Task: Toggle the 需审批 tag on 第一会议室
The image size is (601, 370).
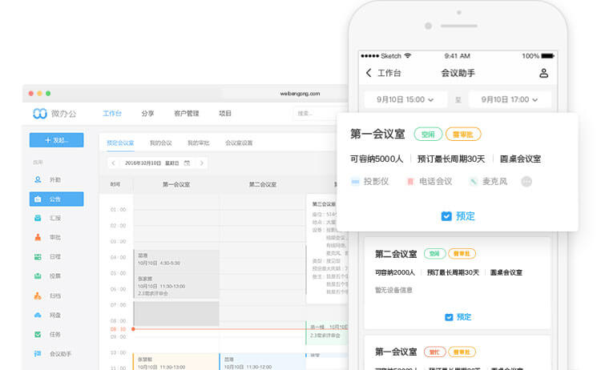Action: point(463,135)
